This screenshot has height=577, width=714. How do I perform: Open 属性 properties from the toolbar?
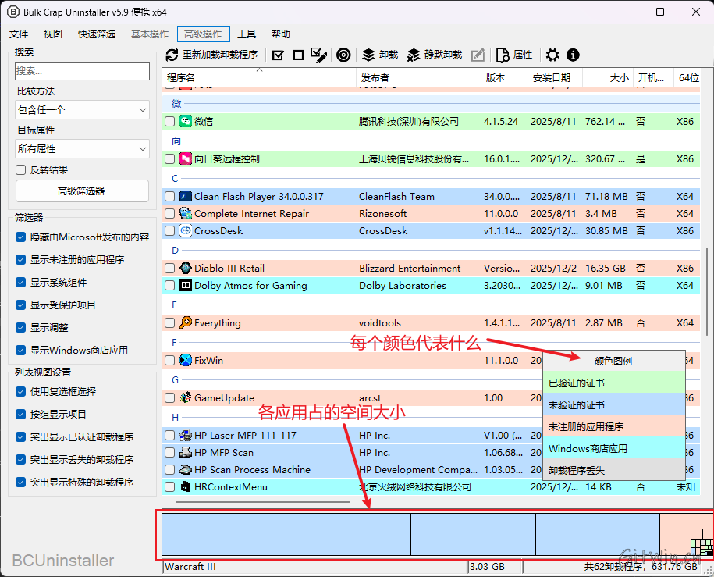(514, 55)
